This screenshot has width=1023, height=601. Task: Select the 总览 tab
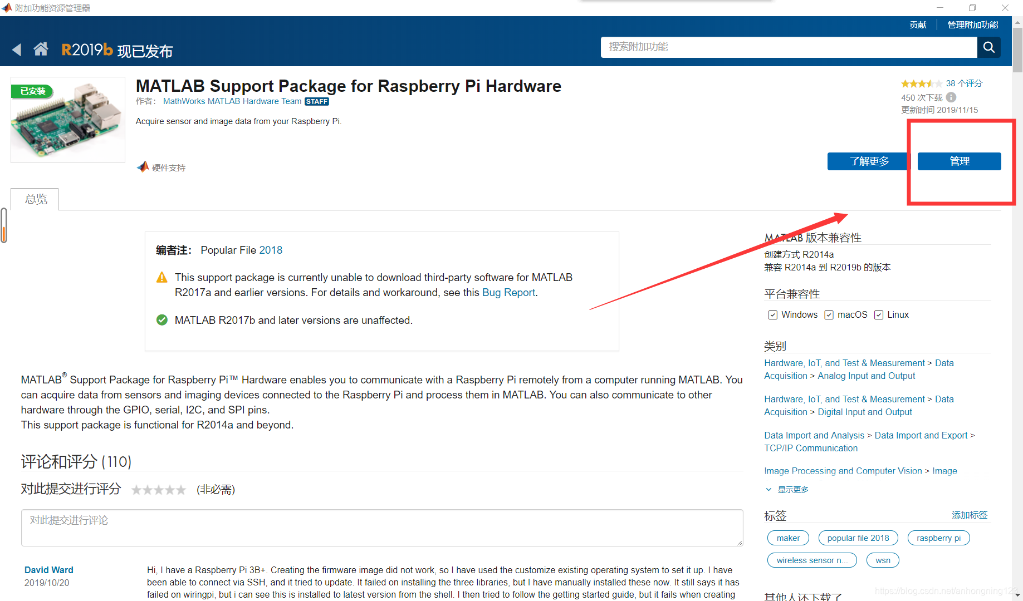pyautogui.click(x=36, y=199)
